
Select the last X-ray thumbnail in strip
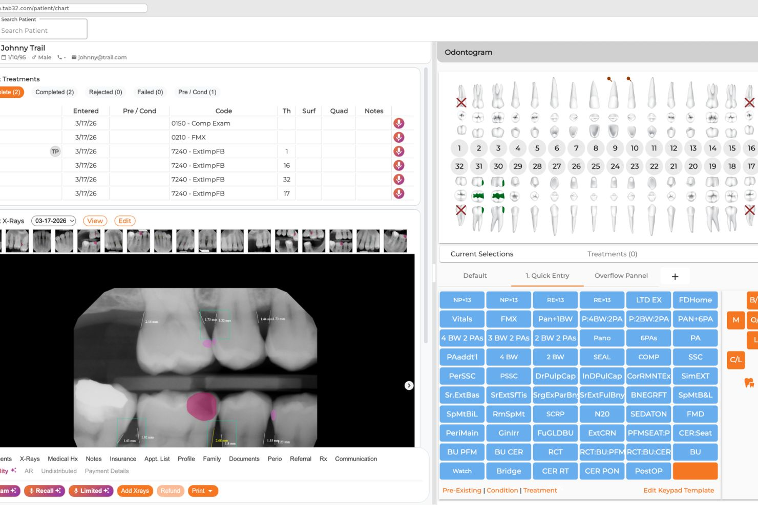tap(395, 241)
